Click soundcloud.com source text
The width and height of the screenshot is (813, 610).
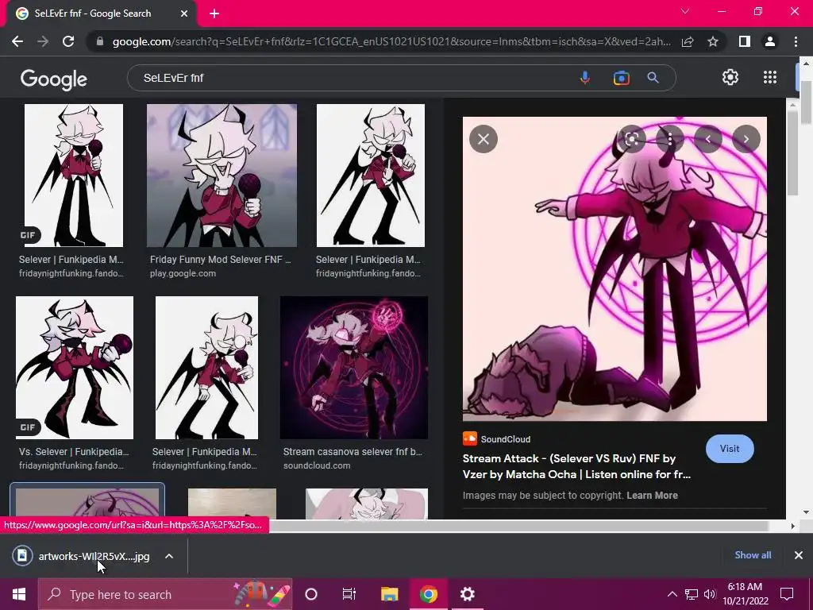point(317,465)
